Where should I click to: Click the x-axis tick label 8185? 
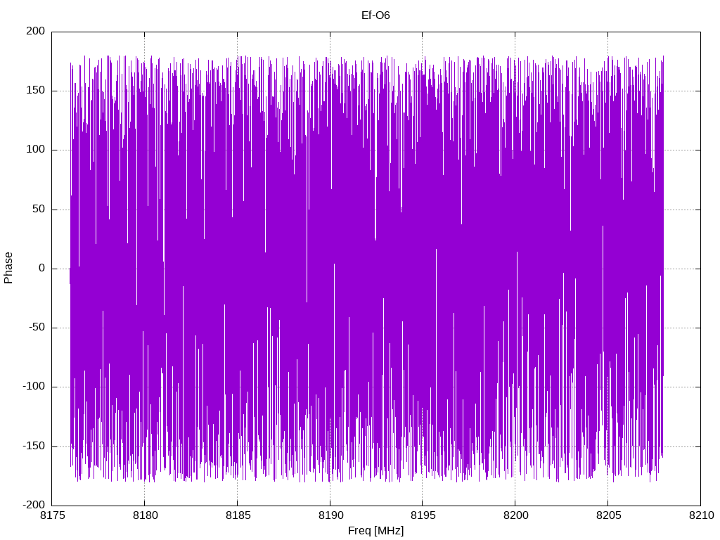[x=238, y=515]
